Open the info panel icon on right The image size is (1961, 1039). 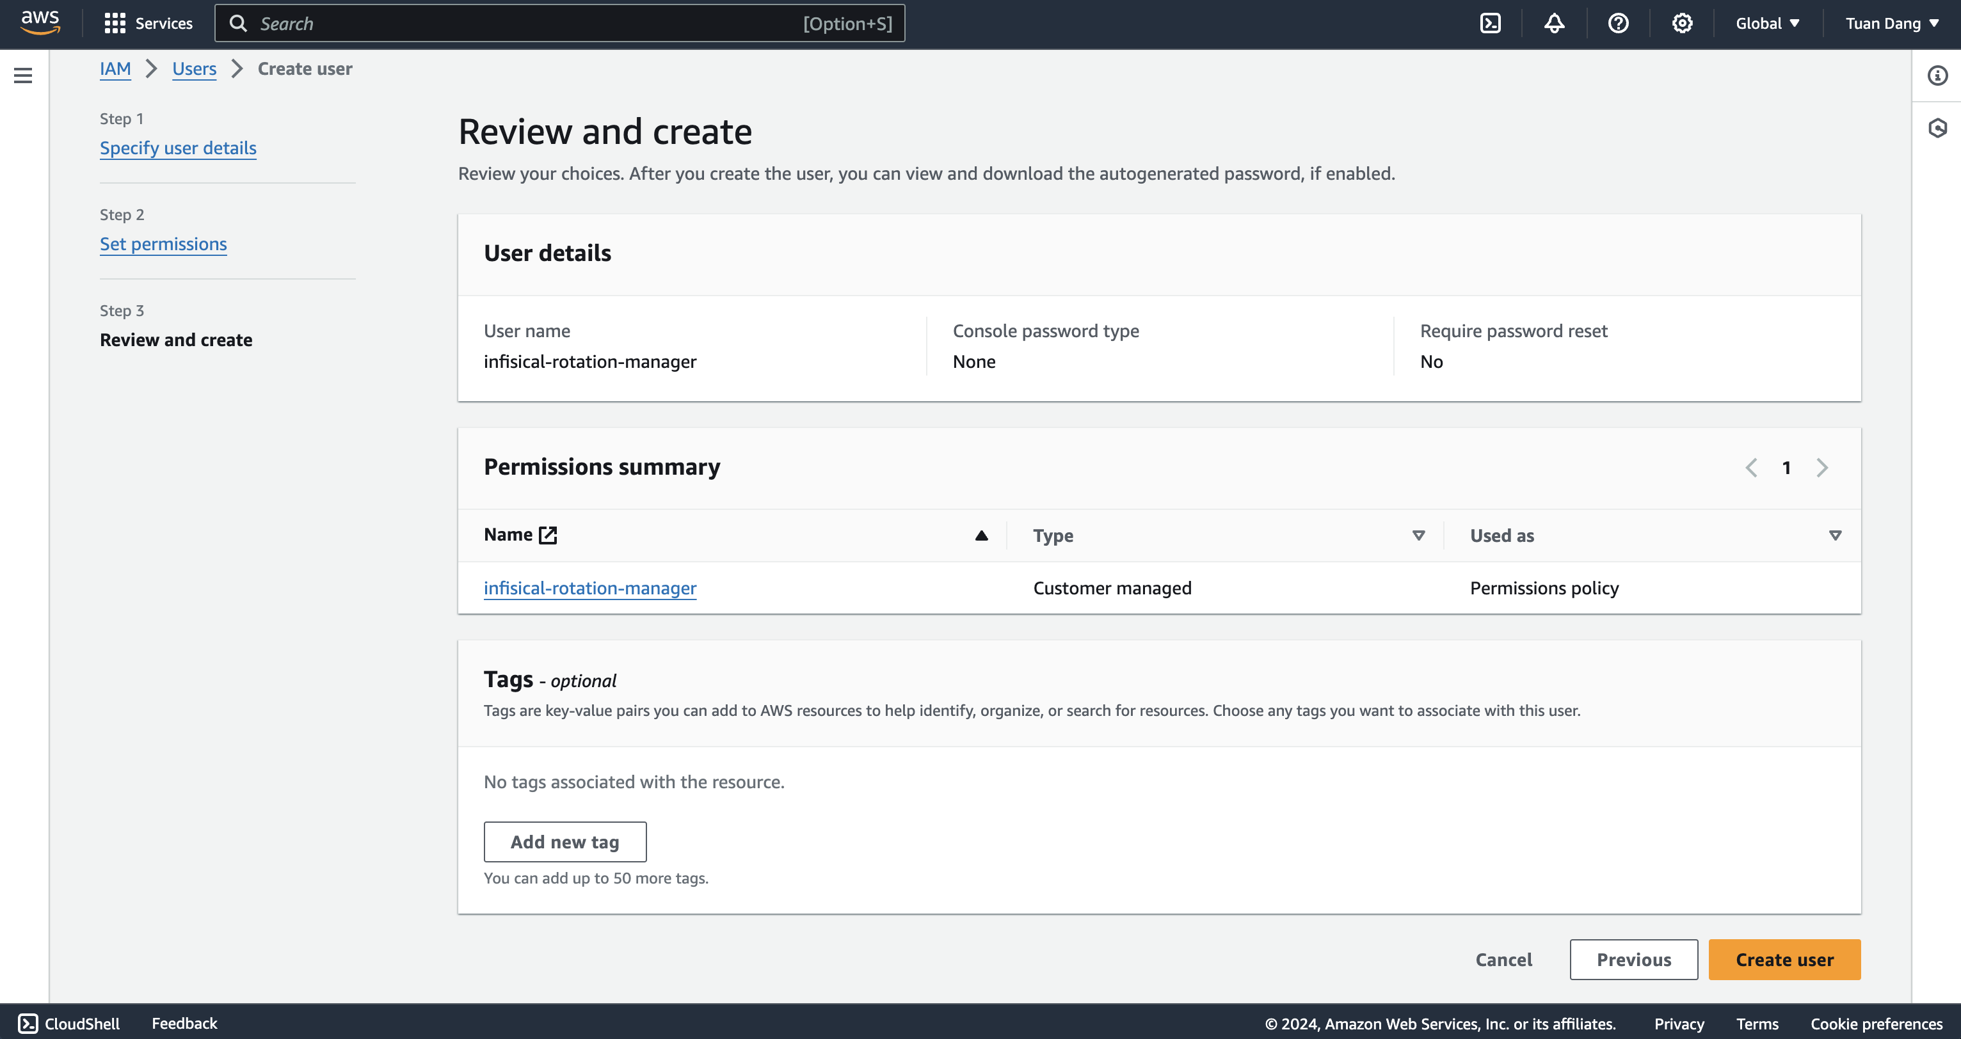(1937, 75)
